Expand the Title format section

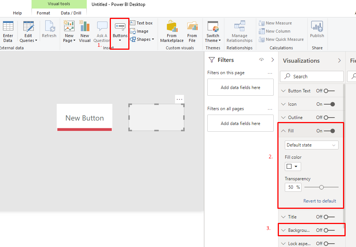click(283, 217)
